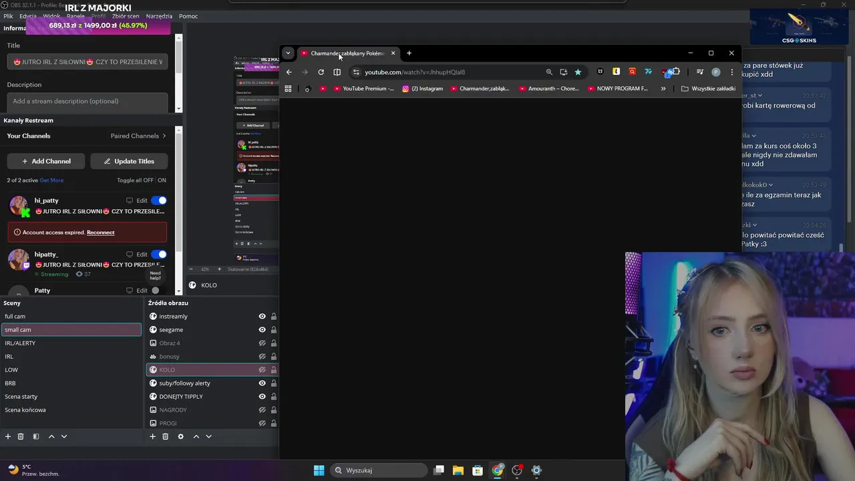Screen dimensions: 855x481
Task: Click the stream Description field
Action: point(88,102)
